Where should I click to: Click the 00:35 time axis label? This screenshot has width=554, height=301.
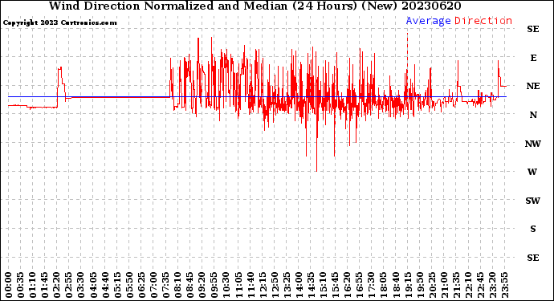(x=21, y=285)
